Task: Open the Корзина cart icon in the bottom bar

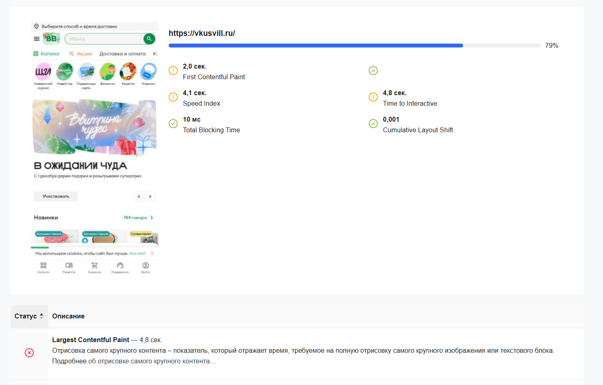Action: pyautogui.click(x=94, y=265)
